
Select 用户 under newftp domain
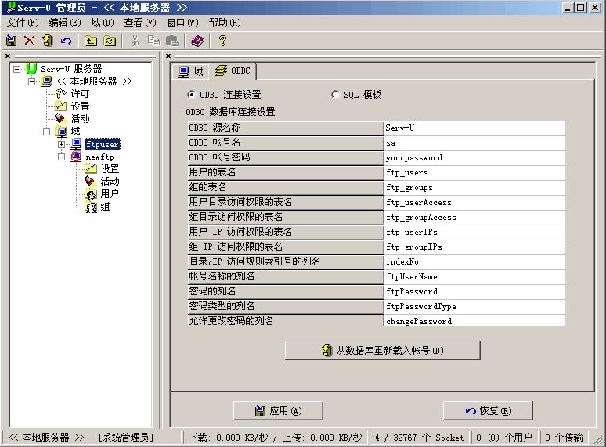coord(110,194)
